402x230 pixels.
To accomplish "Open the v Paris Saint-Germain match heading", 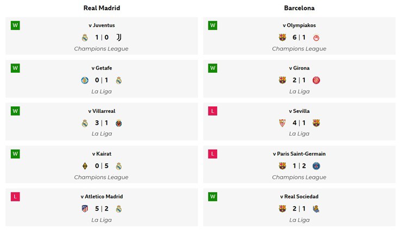I will [299, 154].
